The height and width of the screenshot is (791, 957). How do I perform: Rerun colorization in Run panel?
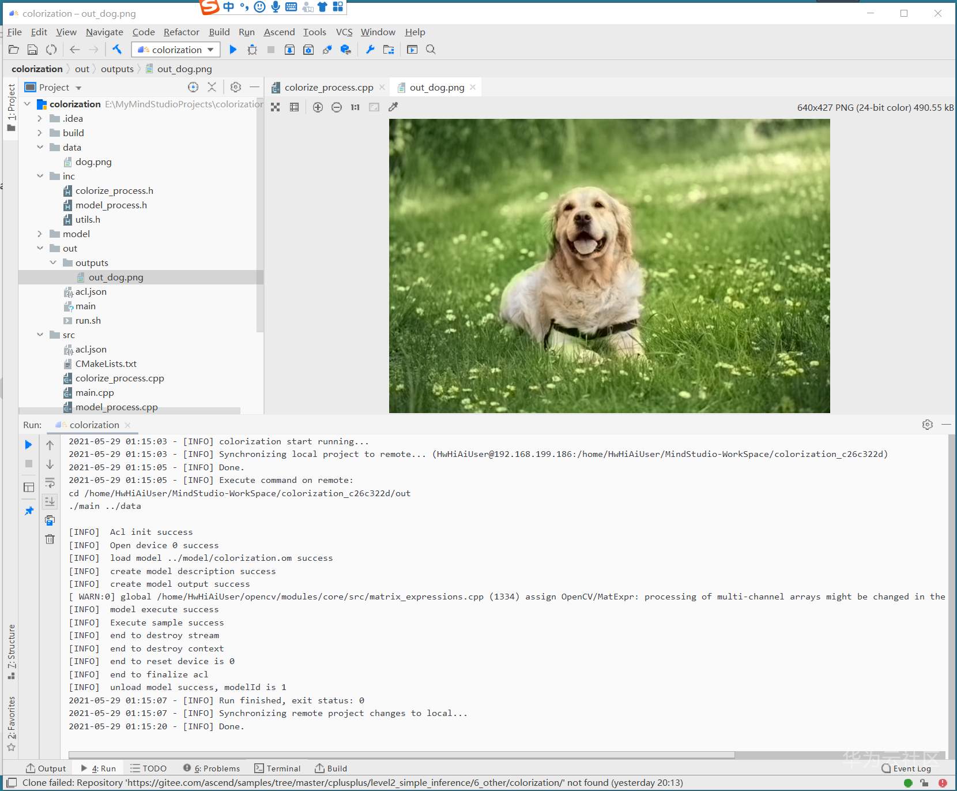pos(28,445)
